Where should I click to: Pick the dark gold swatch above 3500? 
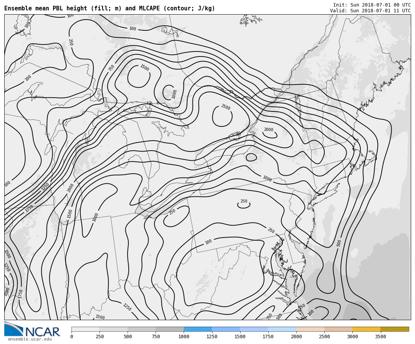(x=395, y=329)
